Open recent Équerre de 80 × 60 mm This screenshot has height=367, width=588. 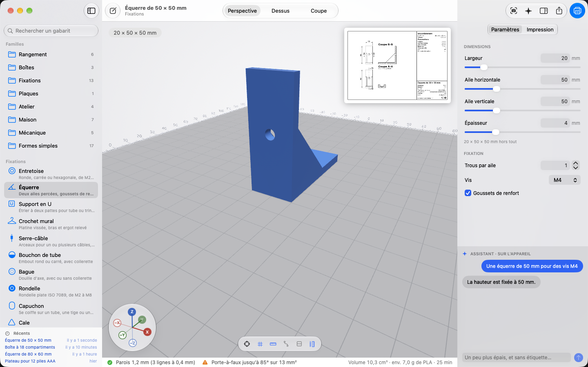(51, 354)
